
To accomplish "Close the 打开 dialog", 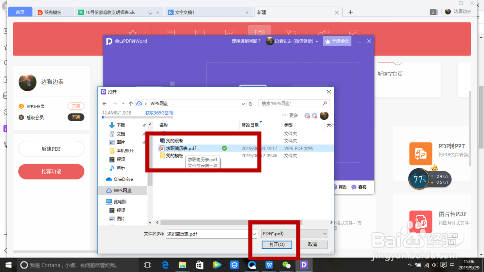I will click(329, 91).
